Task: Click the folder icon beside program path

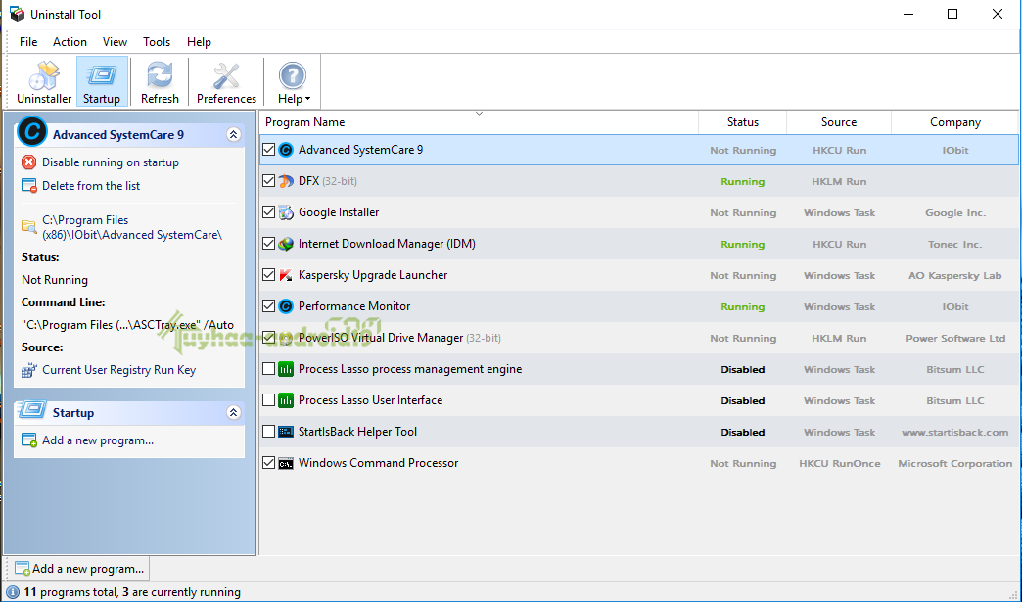Action: pos(28,227)
